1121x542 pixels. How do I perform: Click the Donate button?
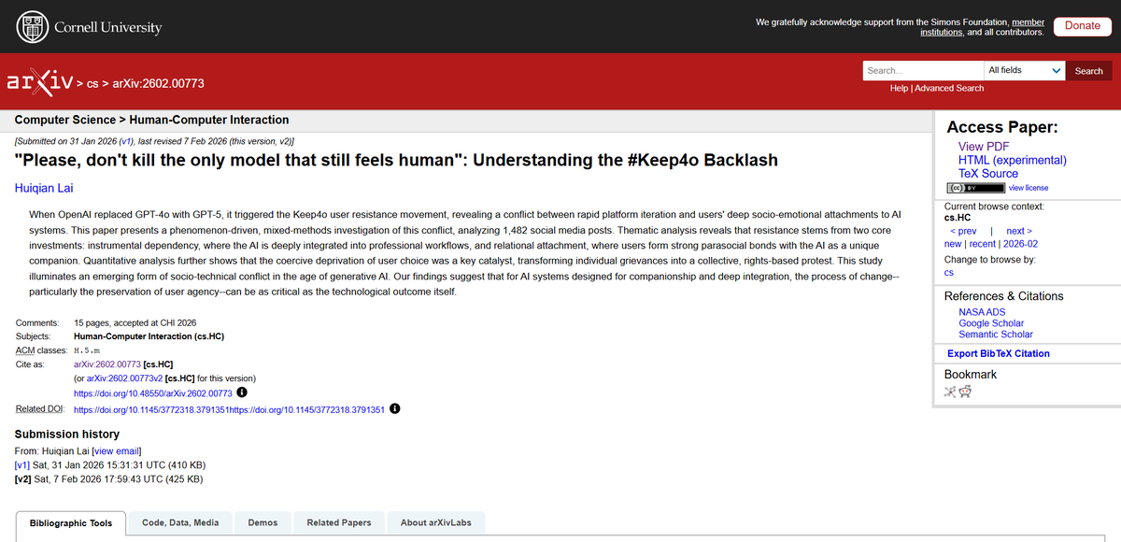(1083, 26)
